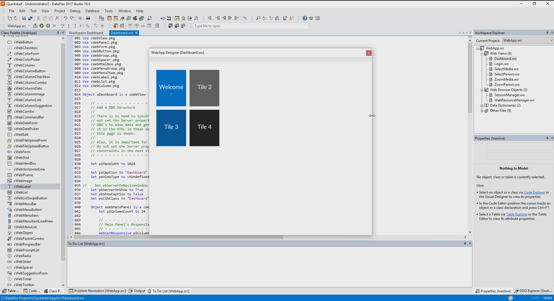The height and width of the screenshot is (301, 554).
Task: Click in the Type file to open field
Action: coord(251,26)
